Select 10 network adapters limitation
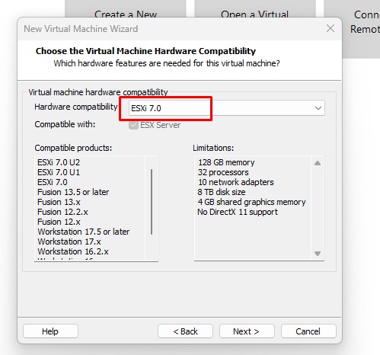This screenshot has height=355, width=380. coord(236,182)
